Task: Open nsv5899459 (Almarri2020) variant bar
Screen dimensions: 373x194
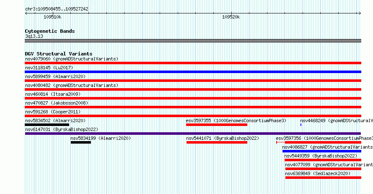Action: pos(193,81)
